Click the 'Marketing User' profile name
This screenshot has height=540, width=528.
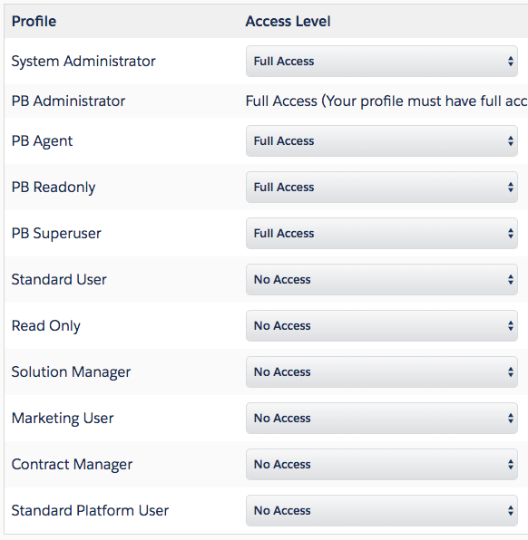coord(63,419)
